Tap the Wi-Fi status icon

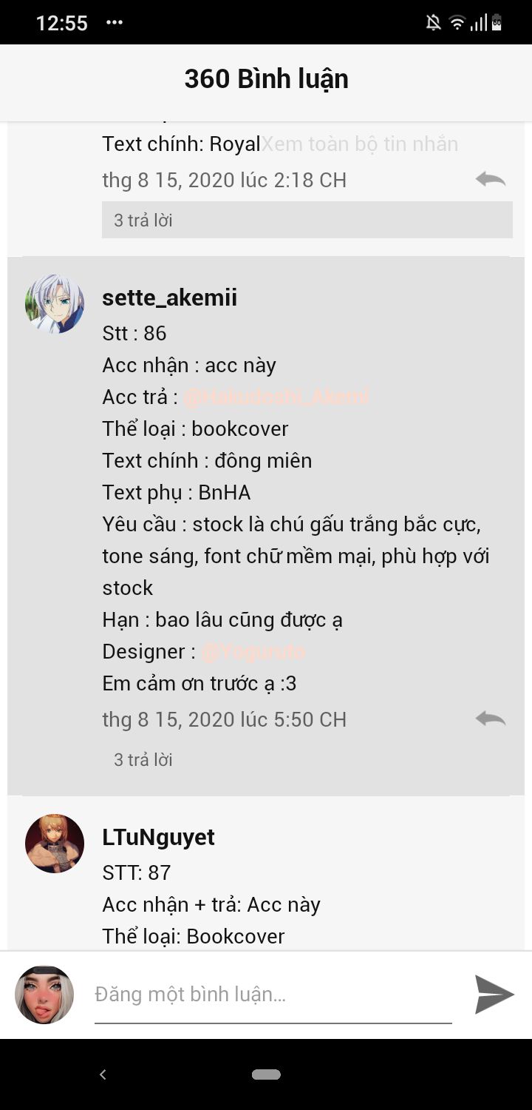[x=457, y=23]
